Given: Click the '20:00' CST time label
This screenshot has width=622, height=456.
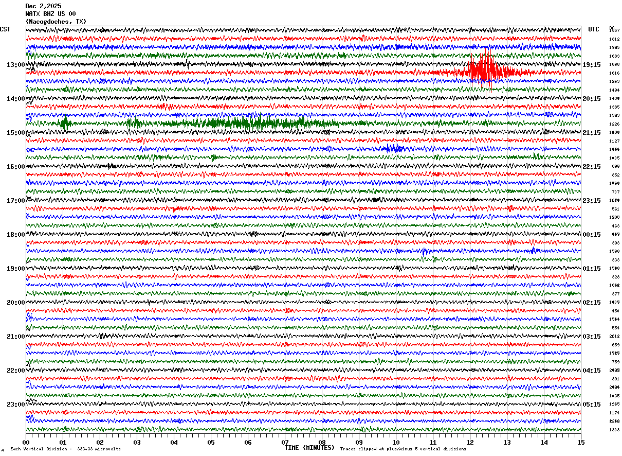Looking at the screenshot, I should click(16, 303).
